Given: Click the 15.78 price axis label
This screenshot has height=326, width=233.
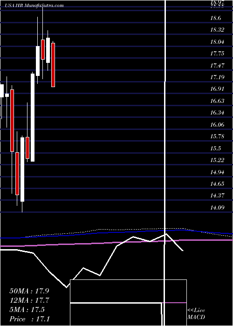Looking at the screenshot, I should pyautogui.click(x=217, y=136).
